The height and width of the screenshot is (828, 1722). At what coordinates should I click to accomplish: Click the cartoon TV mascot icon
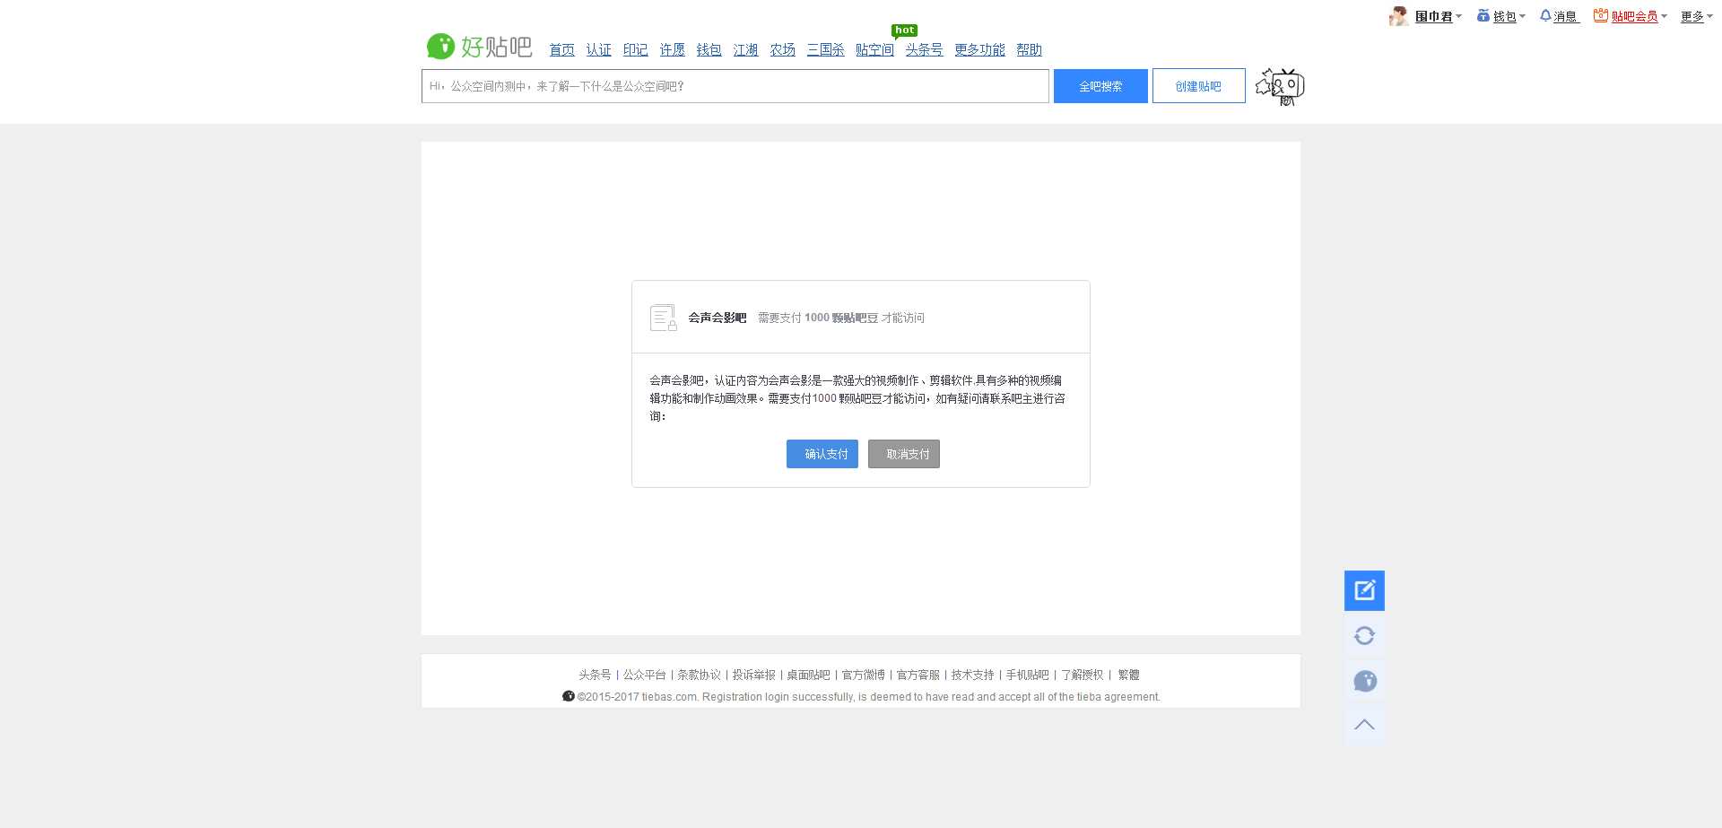(1280, 87)
